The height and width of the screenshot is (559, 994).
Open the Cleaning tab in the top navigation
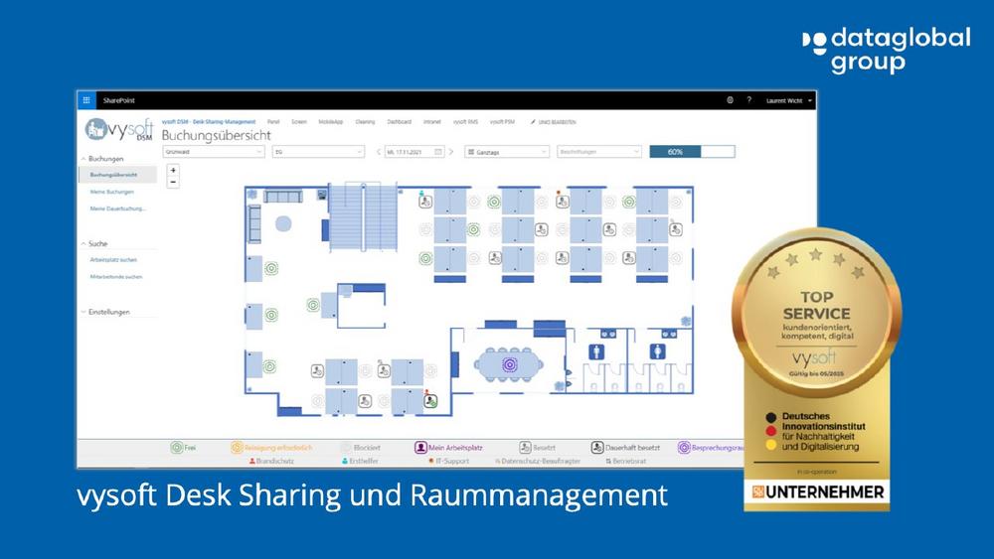366,121
